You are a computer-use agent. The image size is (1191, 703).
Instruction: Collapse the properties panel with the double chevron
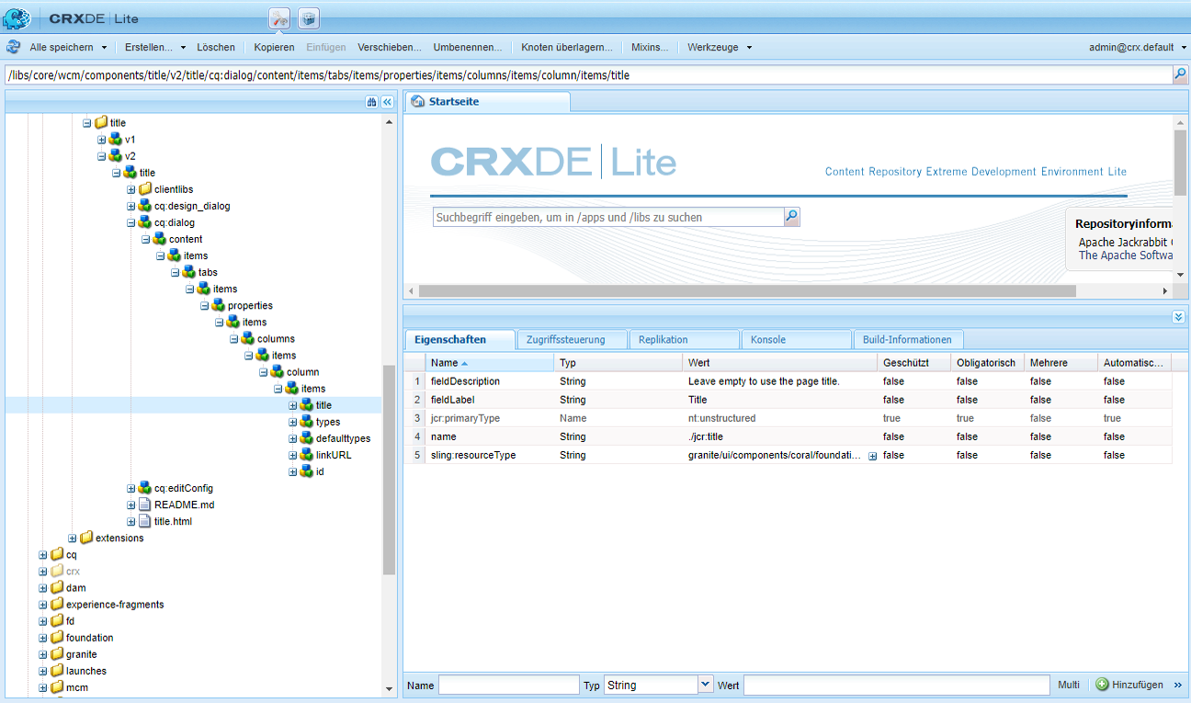1179,317
